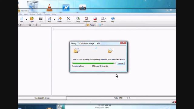Viewport: 194px width, 109px height.
Task: Click the Forward navigation arrow
Action: [30, 25]
